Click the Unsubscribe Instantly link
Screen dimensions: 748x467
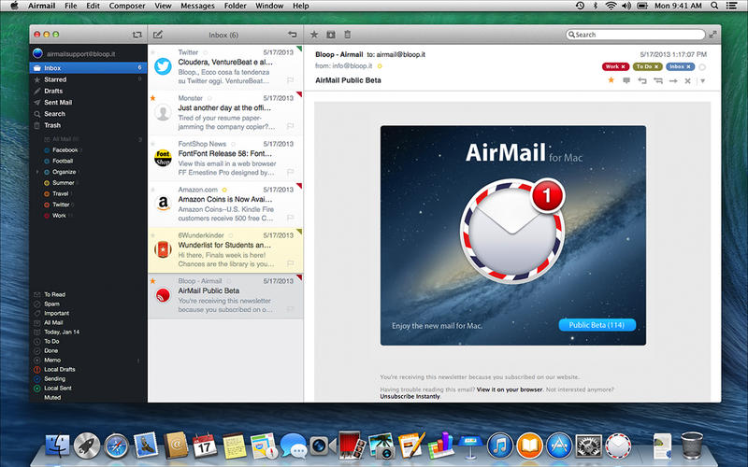coord(410,396)
